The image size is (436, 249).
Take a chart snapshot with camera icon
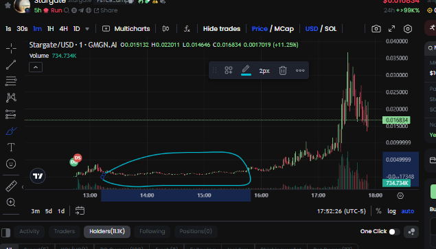point(376,29)
